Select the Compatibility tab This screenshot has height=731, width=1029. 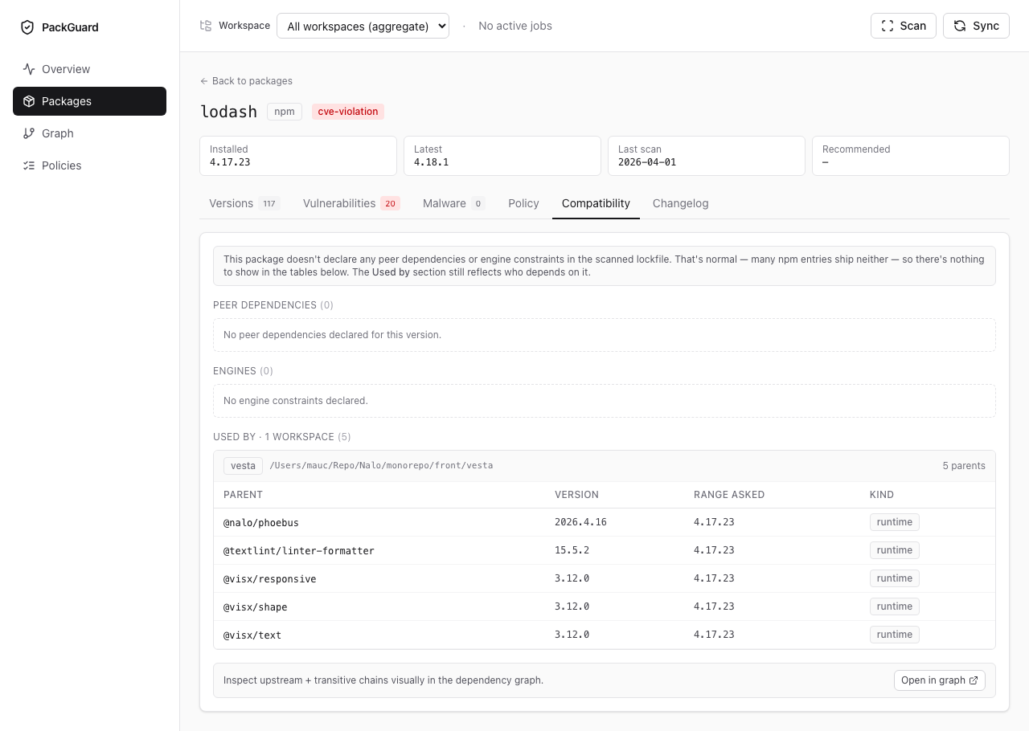(x=596, y=203)
